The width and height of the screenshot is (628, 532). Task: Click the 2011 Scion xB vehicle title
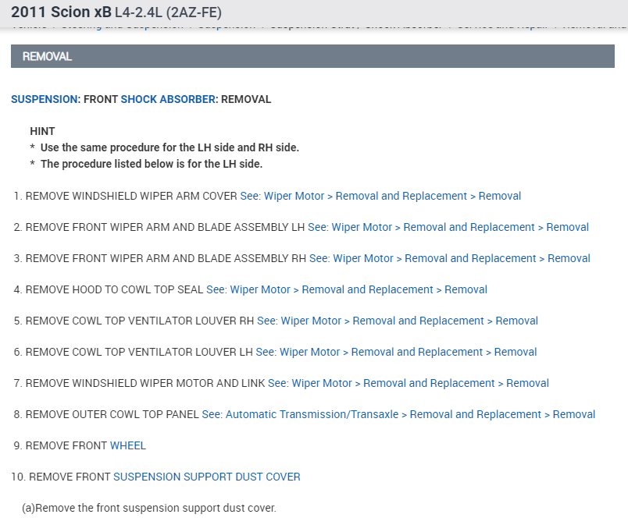61,13
